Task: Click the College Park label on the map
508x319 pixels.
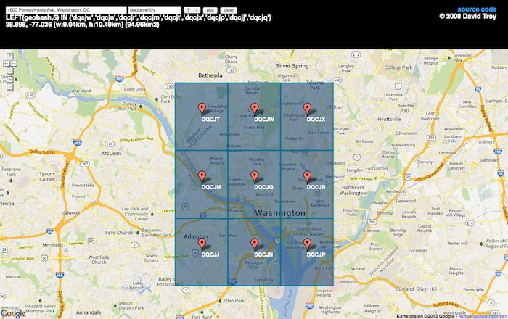Action: [x=398, y=67]
